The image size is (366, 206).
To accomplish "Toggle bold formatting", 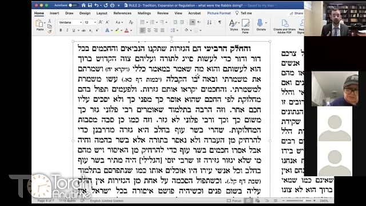I will (61, 30).
